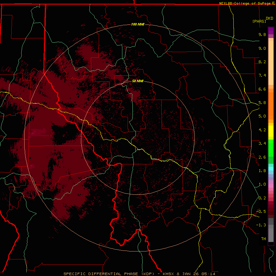This screenshot has width=276, height=276.
Task: Click the 5.8 value on color scale
Action: click(262, 103)
